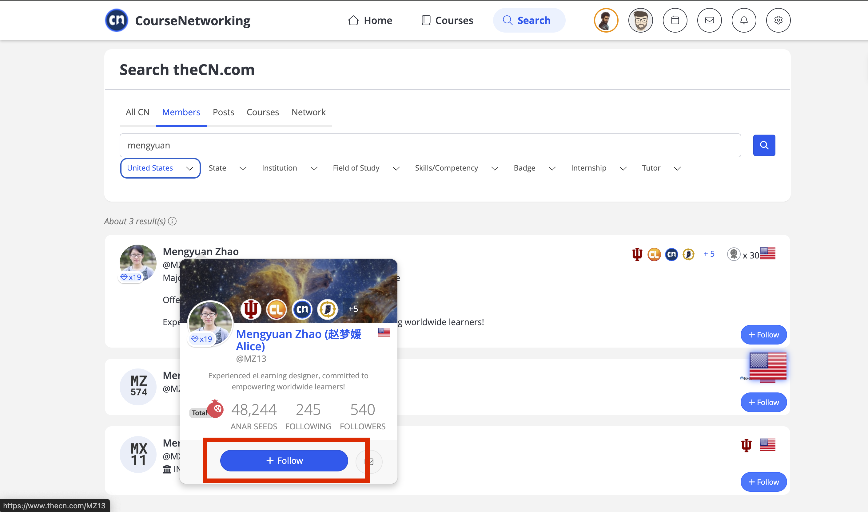The image size is (868, 512).
Task: Click the gold Indiana badge in result row
Action: click(688, 255)
